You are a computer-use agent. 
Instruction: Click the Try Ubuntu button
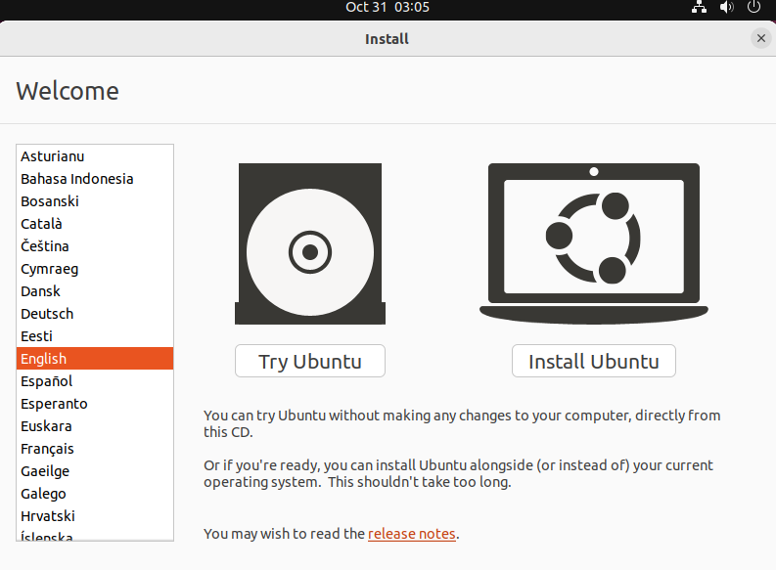click(310, 361)
